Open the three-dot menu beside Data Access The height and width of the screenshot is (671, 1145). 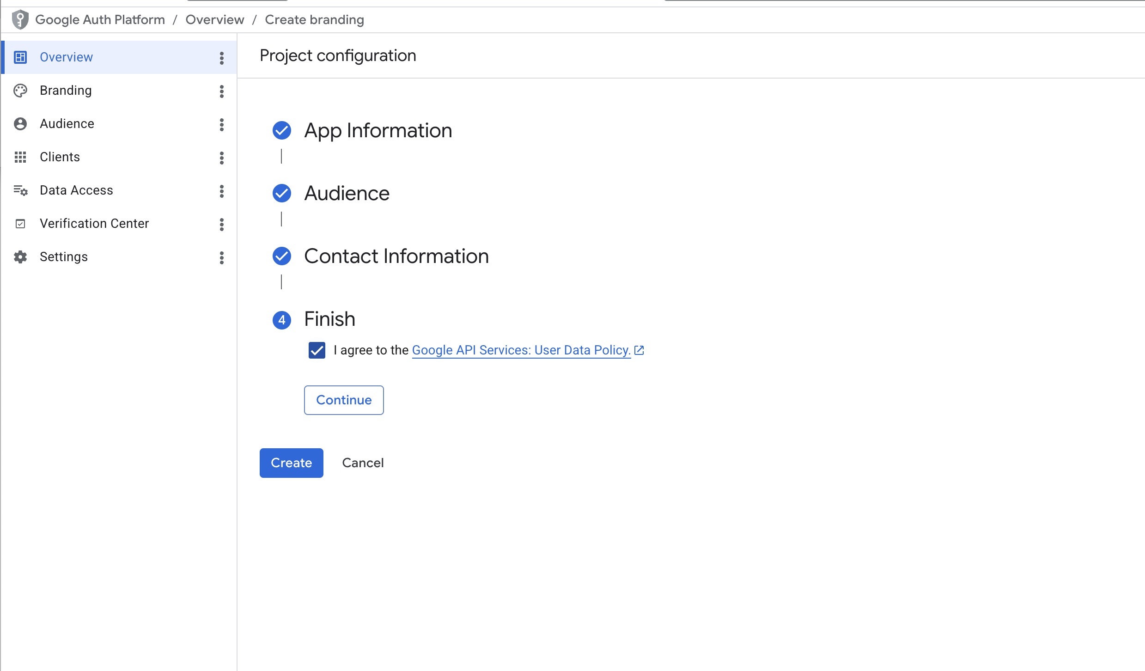tap(222, 191)
